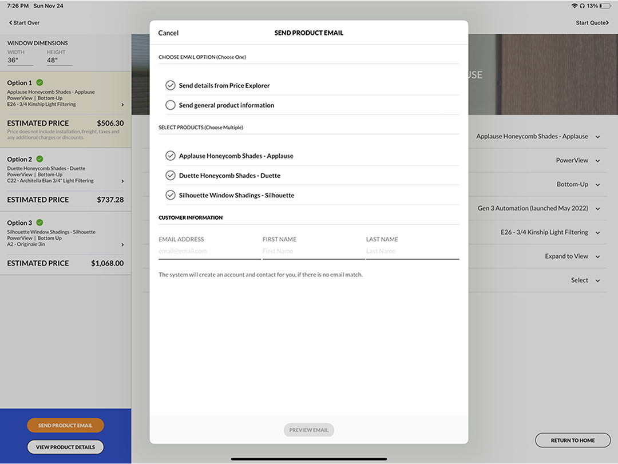Screen dimensions: 618x464
Task: Click green checkmark next to Option 1
Action: point(40,82)
